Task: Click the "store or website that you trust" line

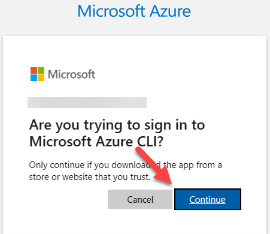Action: pos(90,177)
